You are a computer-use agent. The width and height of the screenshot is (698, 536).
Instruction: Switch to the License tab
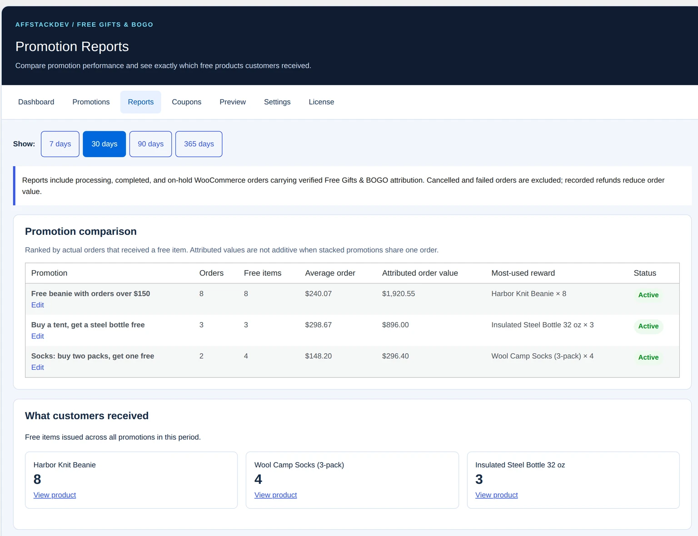321,102
